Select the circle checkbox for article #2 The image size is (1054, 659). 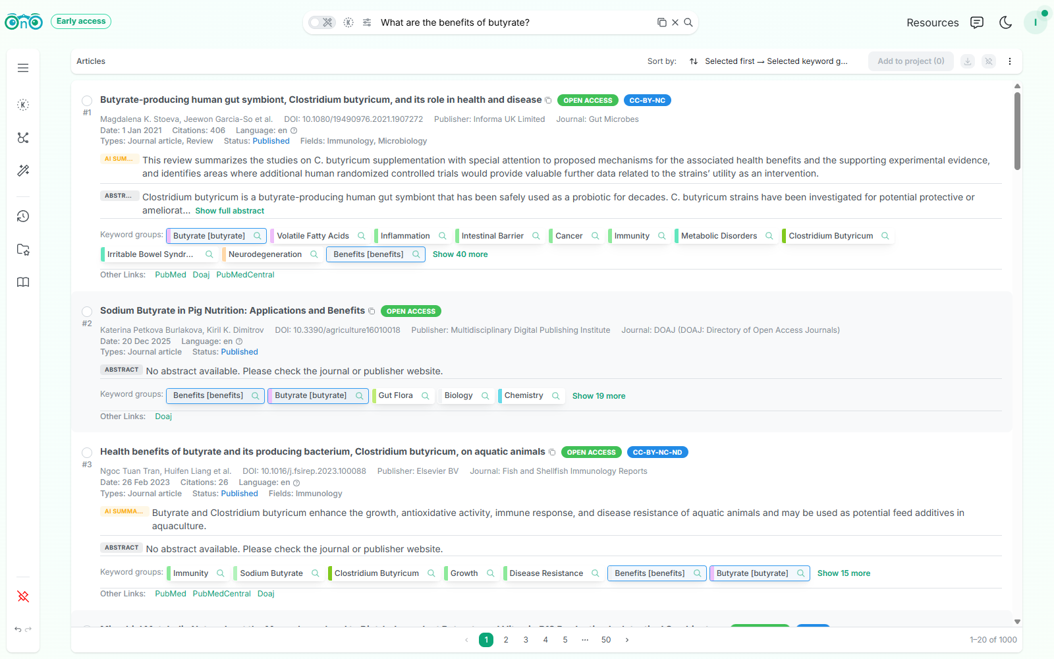click(x=87, y=312)
